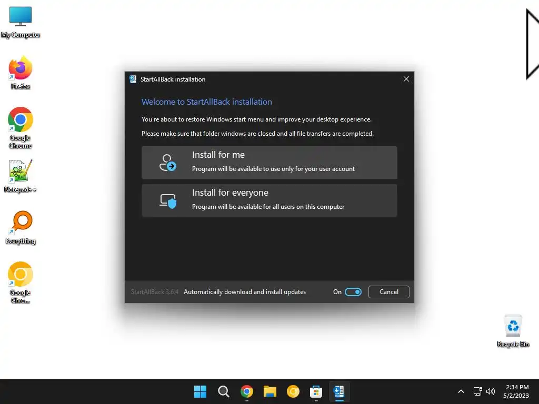This screenshot has width=539, height=404.
Task: Click the volume speaker tray icon
Action: click(x=491, y=391)
